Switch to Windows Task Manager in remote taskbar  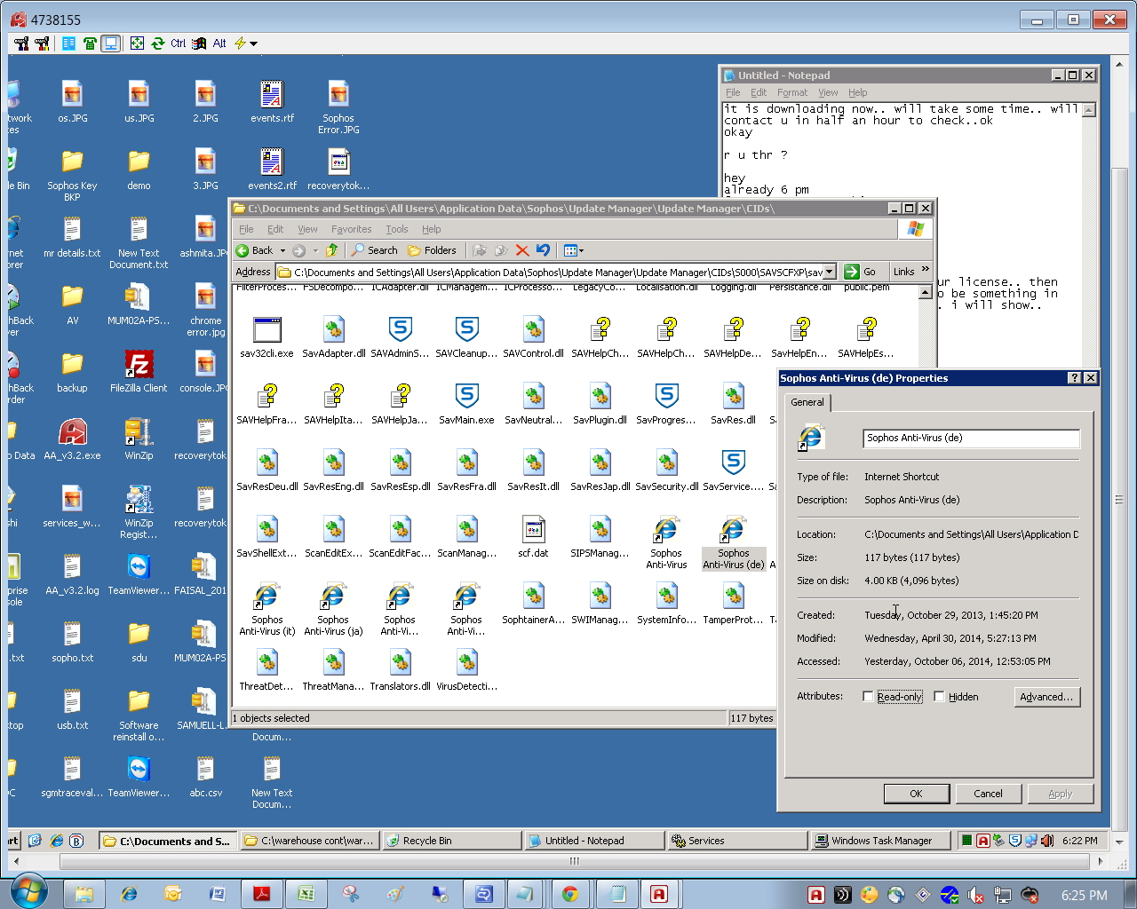(881, 841)
